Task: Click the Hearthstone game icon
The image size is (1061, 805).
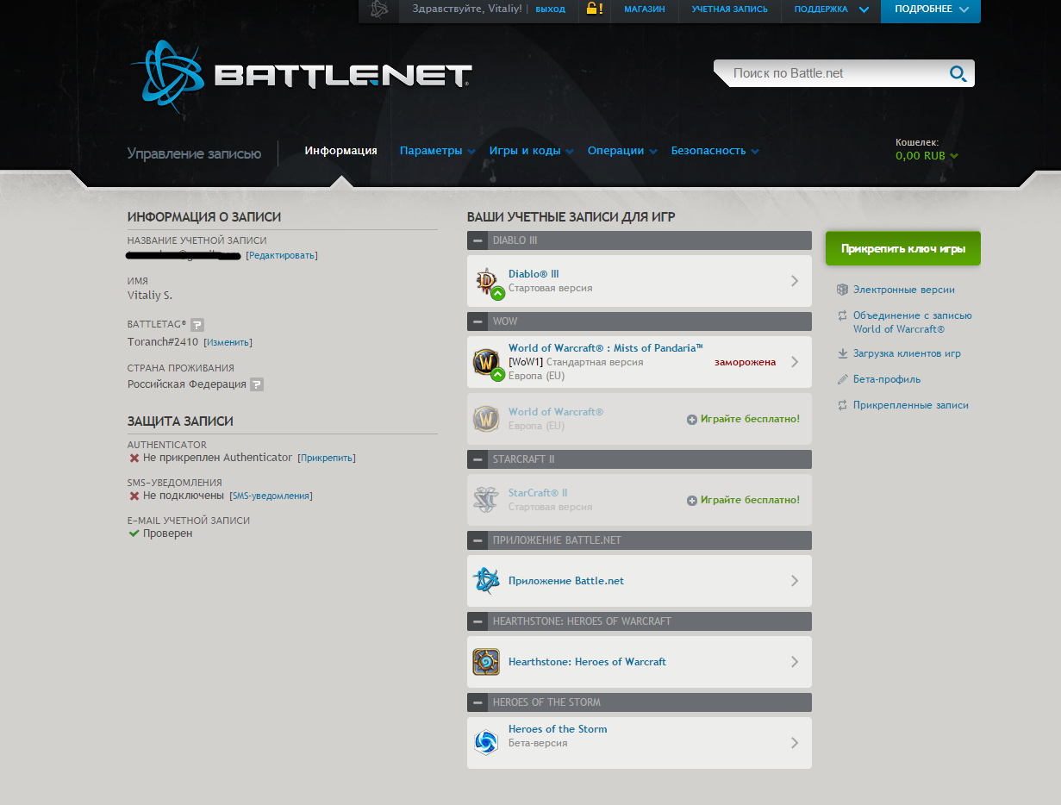Action: tap(486, 662)
